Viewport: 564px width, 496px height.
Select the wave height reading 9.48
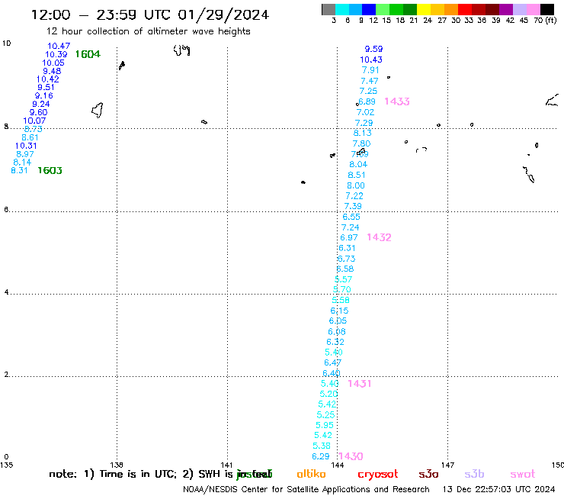(x=52, y=71)
